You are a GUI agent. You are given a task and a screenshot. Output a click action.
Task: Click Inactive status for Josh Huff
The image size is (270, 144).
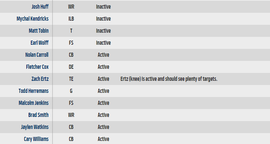[x=103, y=7]
